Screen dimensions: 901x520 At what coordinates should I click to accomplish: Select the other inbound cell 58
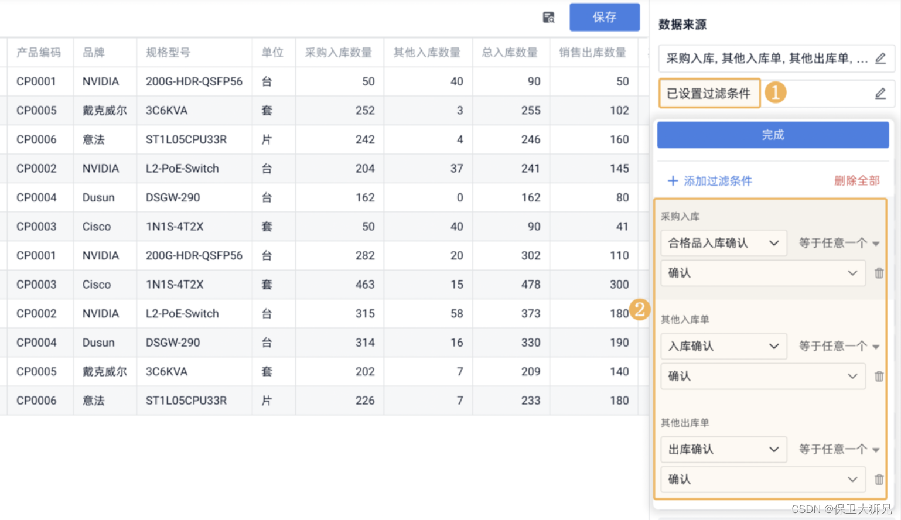[x=428, y=313]
